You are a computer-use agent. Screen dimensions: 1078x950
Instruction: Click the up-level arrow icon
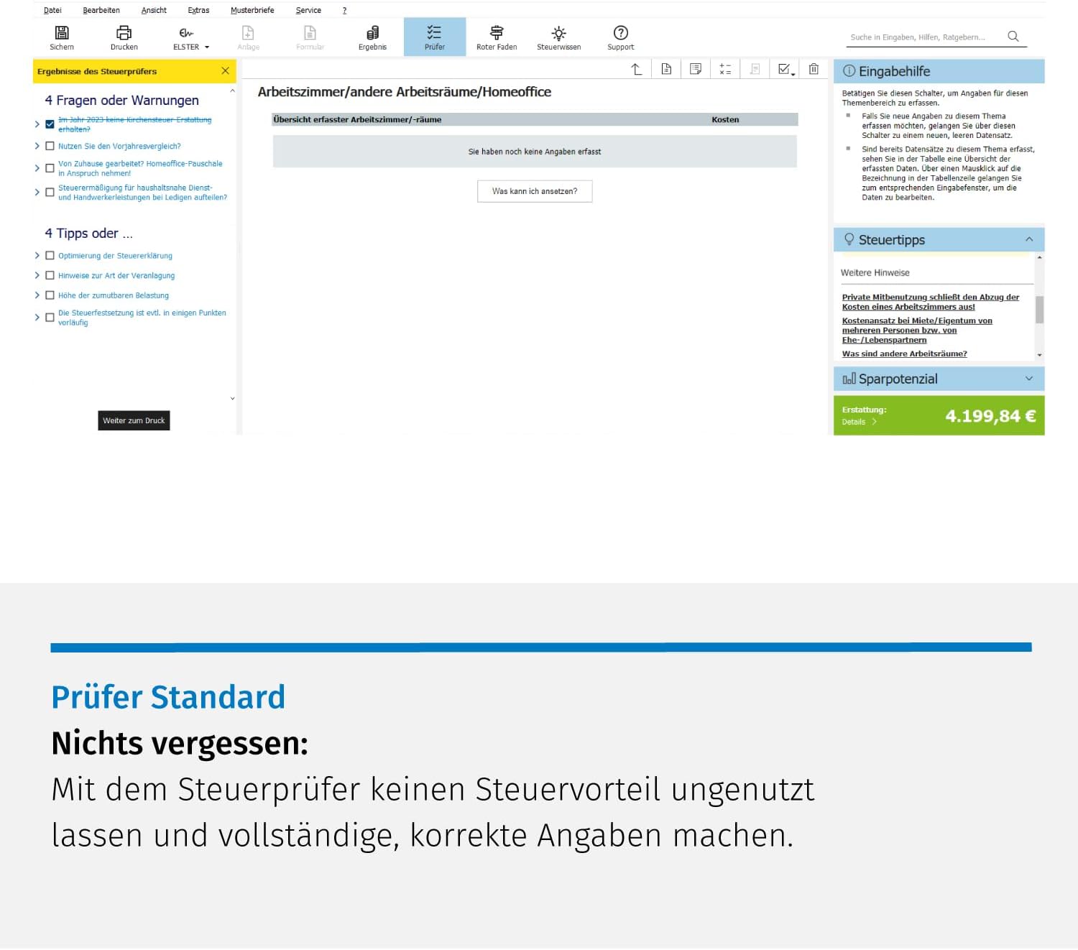tap(636, 69)
